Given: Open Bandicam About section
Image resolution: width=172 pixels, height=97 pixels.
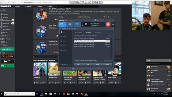Looking at the screenshot, I should coord(63,50).
